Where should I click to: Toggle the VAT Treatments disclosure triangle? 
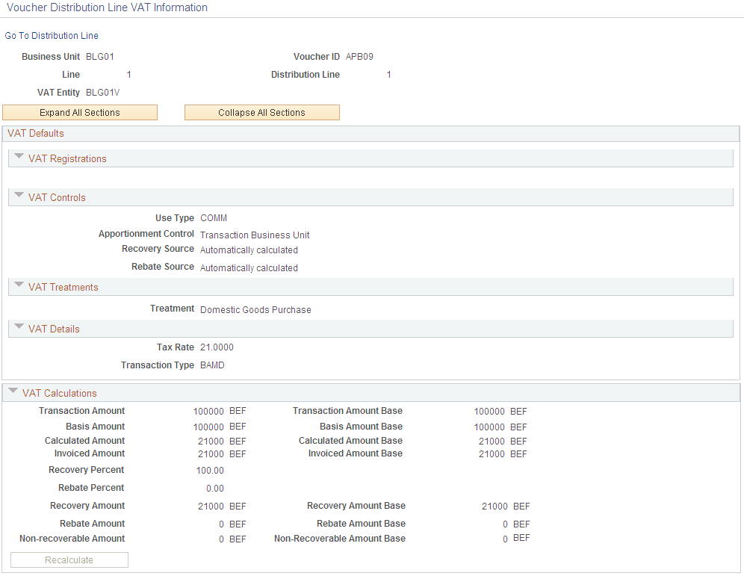click(x=19, y=286)
